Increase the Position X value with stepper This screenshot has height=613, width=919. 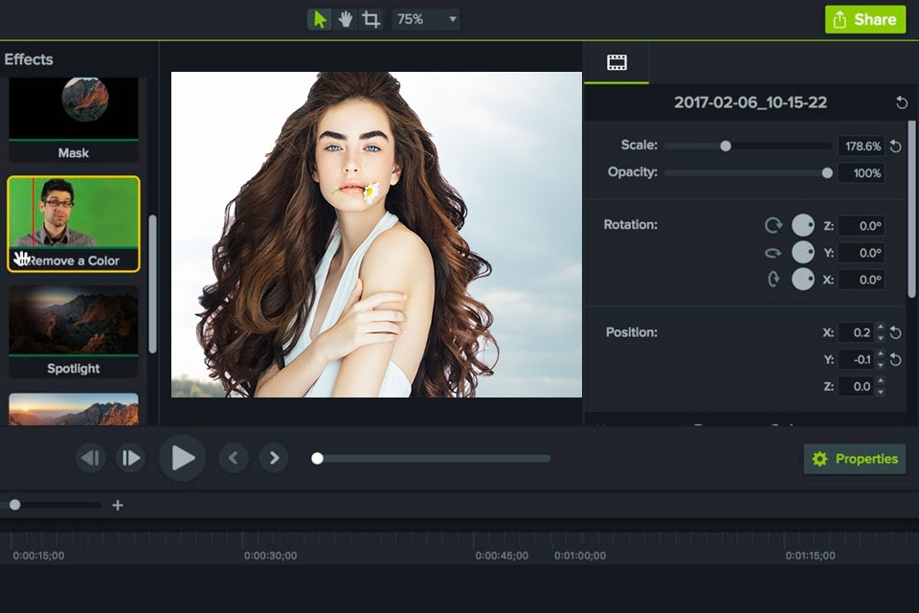881,328
